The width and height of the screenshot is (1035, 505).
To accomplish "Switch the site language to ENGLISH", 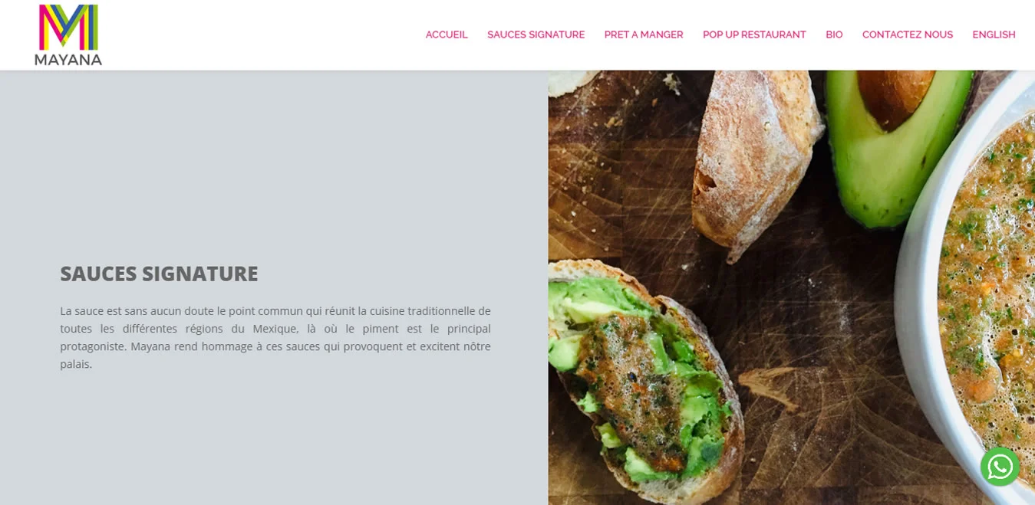I will (994, 34).
